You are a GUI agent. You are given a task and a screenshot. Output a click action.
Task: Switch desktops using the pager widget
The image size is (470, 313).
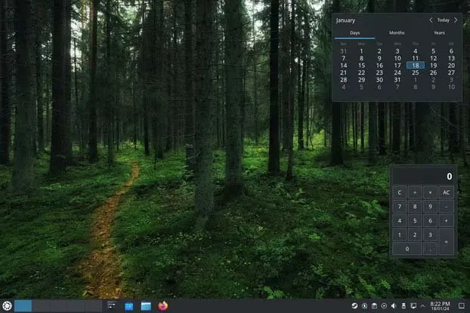57,305
